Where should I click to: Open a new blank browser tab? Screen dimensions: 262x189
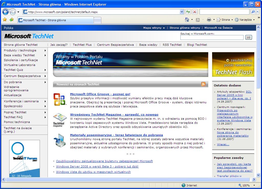coord(97,20)
